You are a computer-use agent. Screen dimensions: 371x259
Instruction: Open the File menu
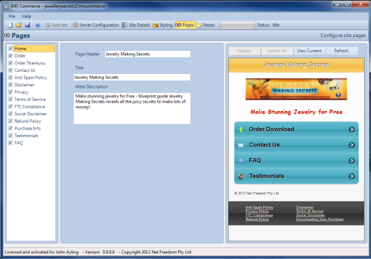12,16
